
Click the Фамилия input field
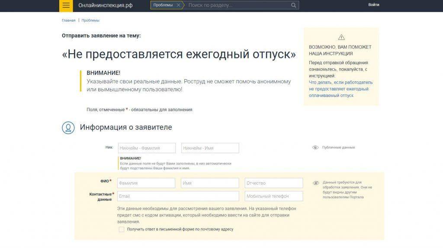tap(146, 183)
